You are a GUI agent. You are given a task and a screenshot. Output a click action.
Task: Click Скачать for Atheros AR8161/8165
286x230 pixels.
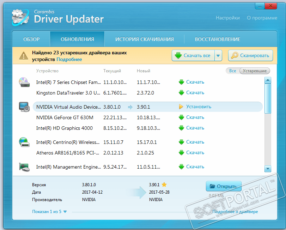coord(195,152)
